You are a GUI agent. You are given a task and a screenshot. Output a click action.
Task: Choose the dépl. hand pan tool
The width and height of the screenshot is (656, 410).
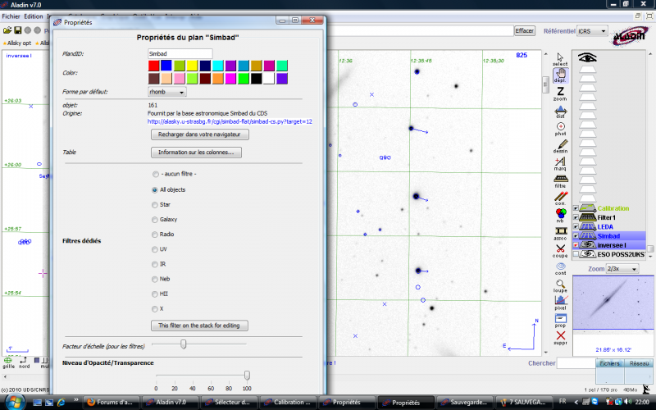pyautogui.click(x=560, y=75)
